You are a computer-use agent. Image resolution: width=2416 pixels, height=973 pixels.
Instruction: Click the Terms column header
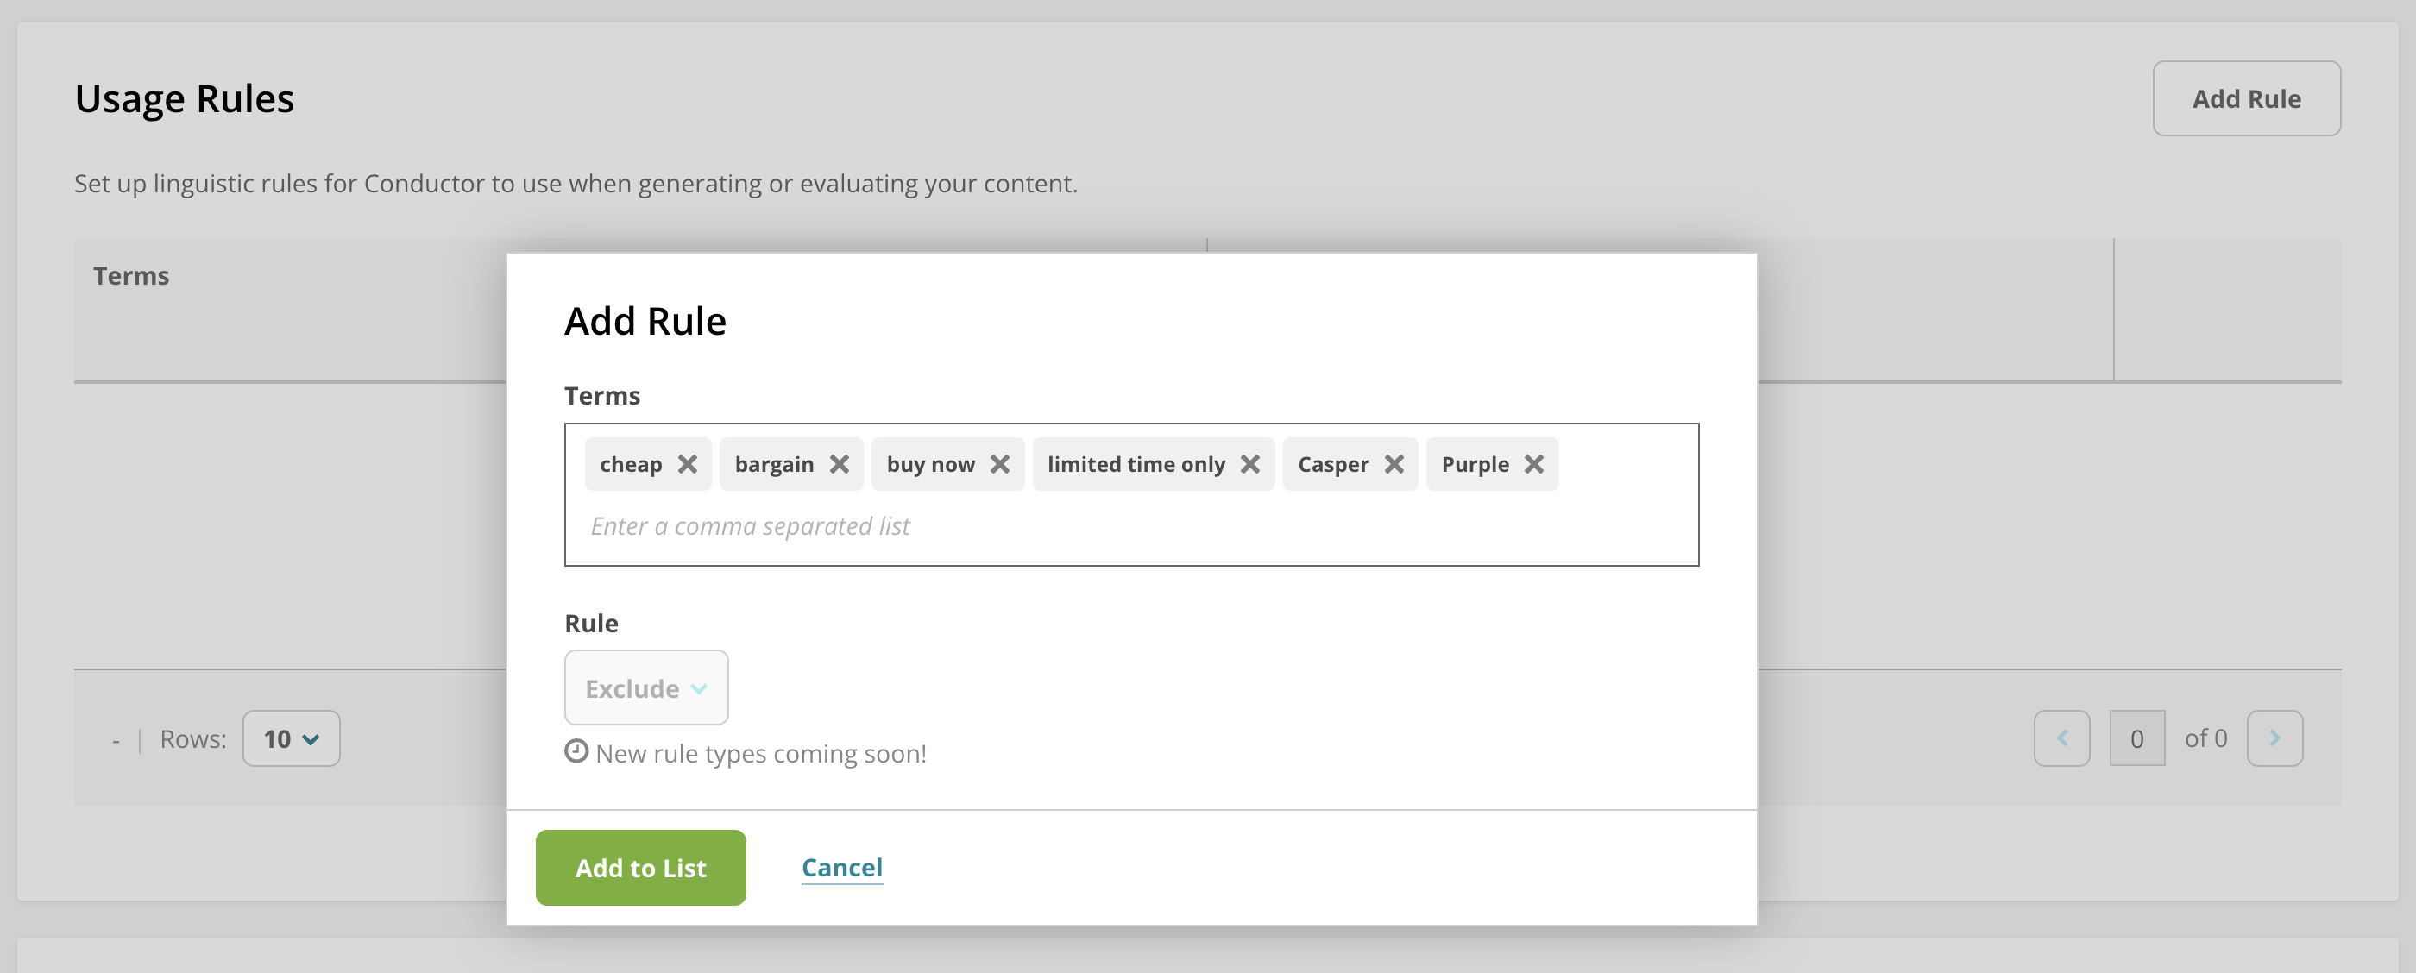(131, 275)
